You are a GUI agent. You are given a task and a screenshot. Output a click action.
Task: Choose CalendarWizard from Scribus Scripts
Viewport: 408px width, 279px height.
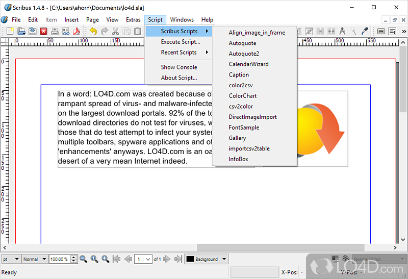[x=248, y=64]
